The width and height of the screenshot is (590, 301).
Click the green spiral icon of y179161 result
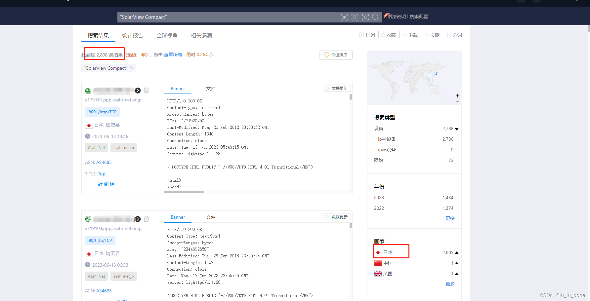coord(88,91)
